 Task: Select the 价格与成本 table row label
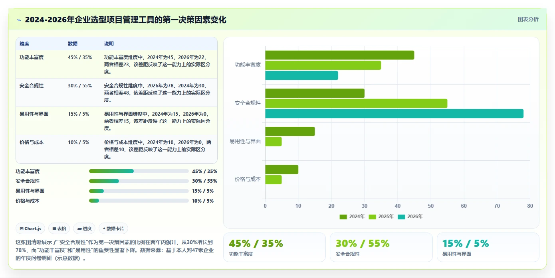pos(32,142)
